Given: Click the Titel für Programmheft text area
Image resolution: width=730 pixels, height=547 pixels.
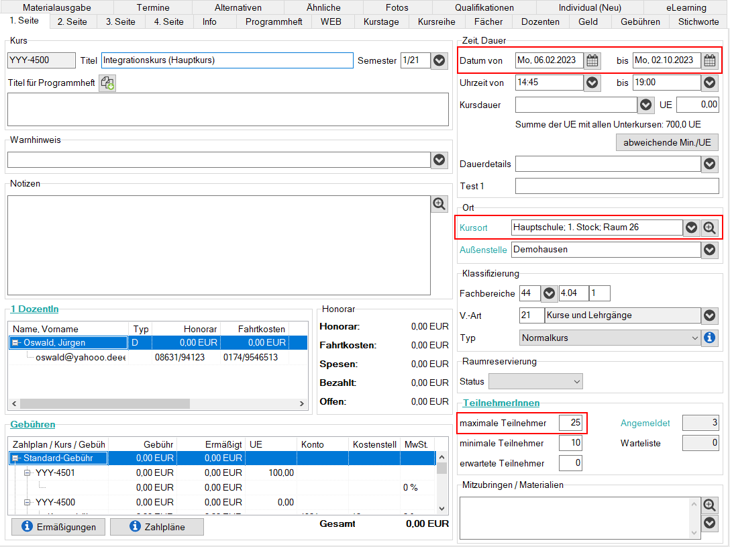Looking at the screenshot, I should pyautogui.click(x=228, y=109).
